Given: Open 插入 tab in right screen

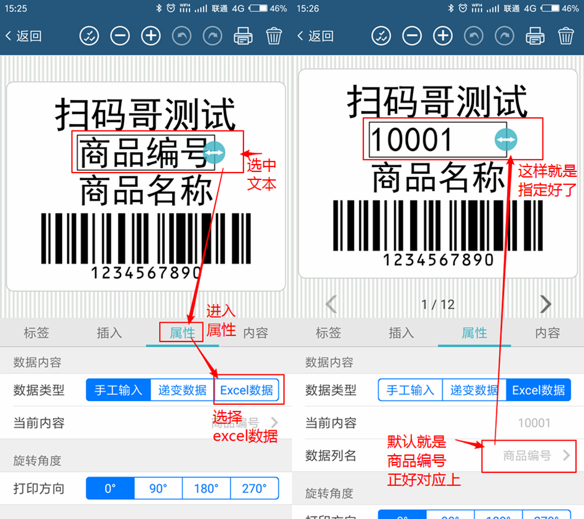Looking at the screenshot, I should point(401,333).
